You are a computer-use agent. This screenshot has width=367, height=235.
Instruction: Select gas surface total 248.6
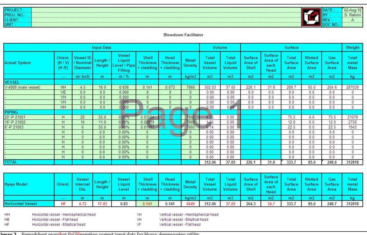[x=332, y=162]
